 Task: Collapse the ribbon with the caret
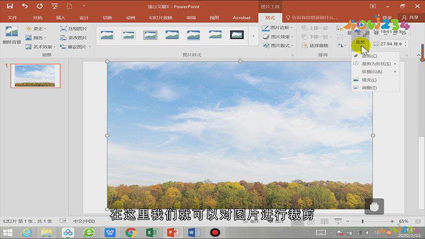tap(419, 55)
